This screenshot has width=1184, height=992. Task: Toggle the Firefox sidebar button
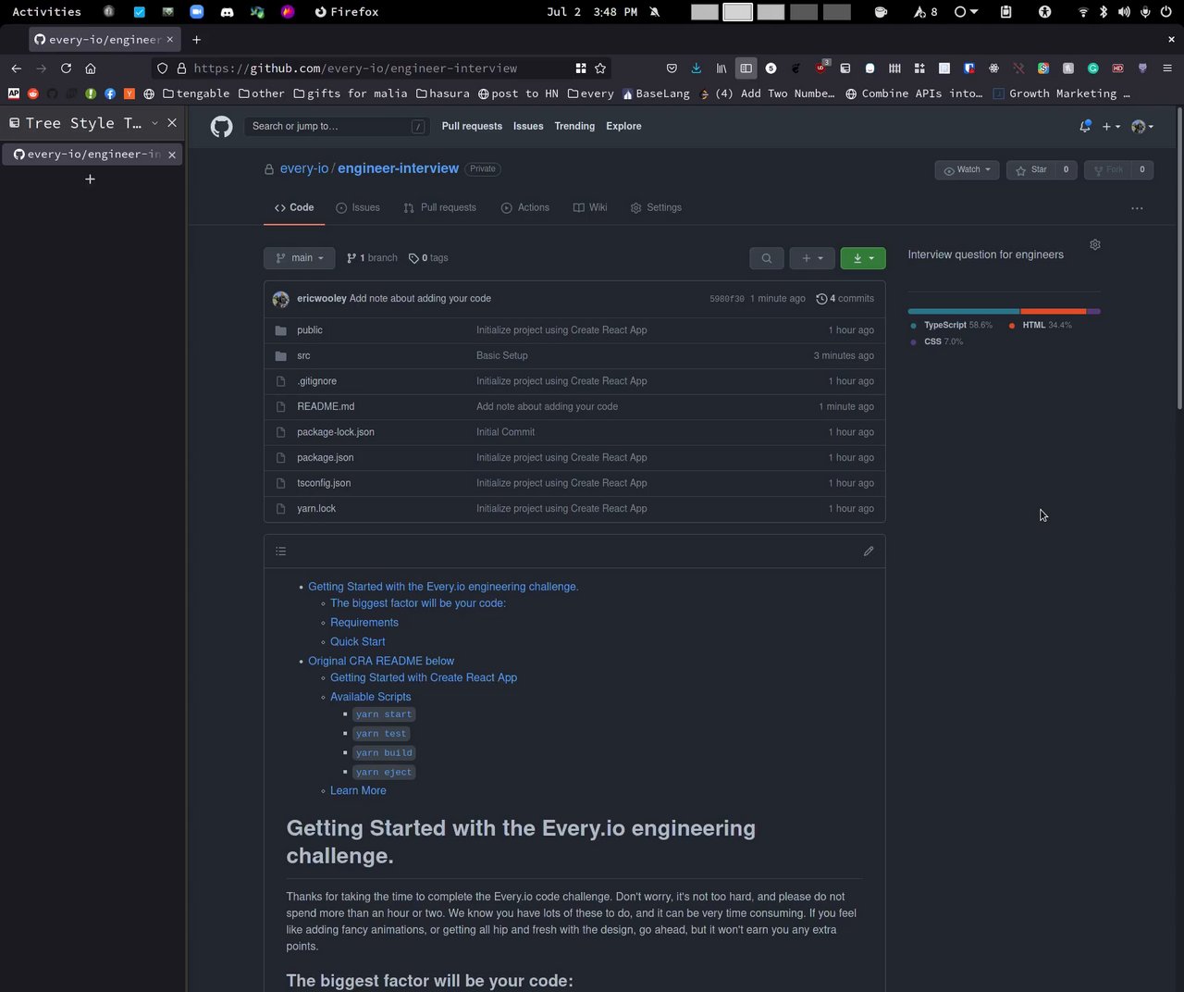click(x=746, y=68)
